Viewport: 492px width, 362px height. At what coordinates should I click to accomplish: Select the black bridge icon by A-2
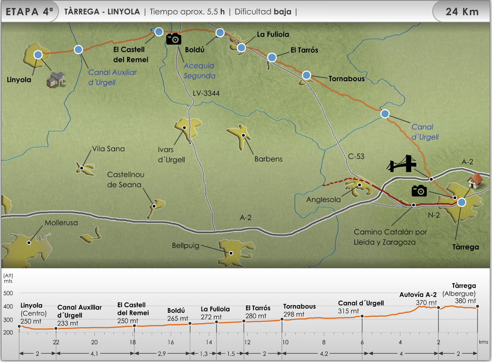click(402, 164)
